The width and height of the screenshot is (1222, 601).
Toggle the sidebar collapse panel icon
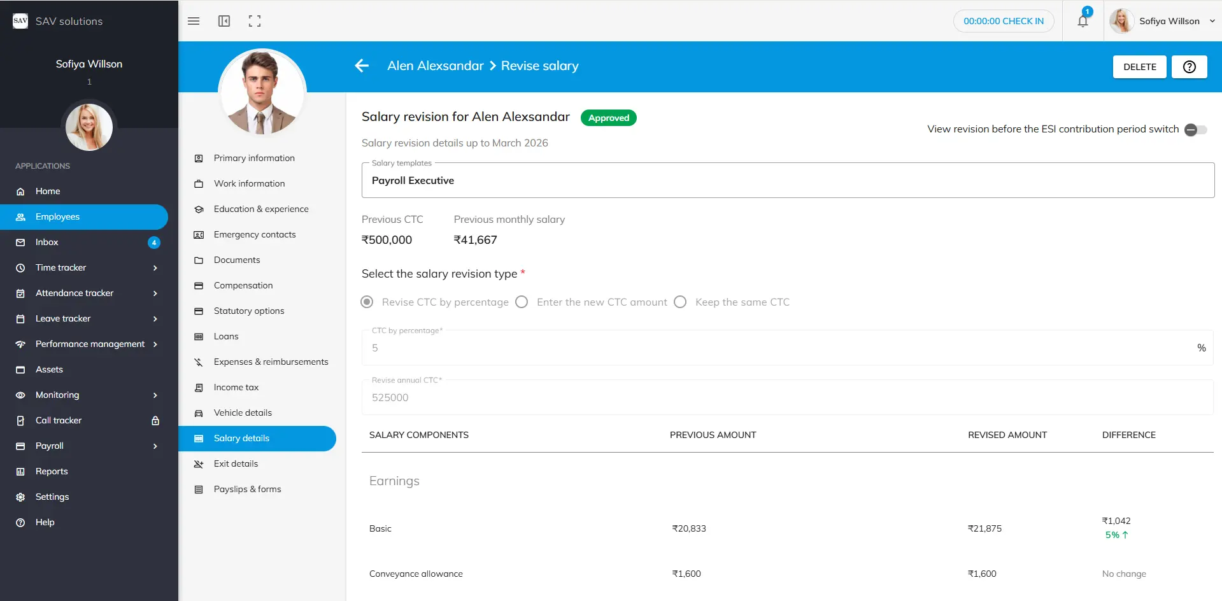224,21
